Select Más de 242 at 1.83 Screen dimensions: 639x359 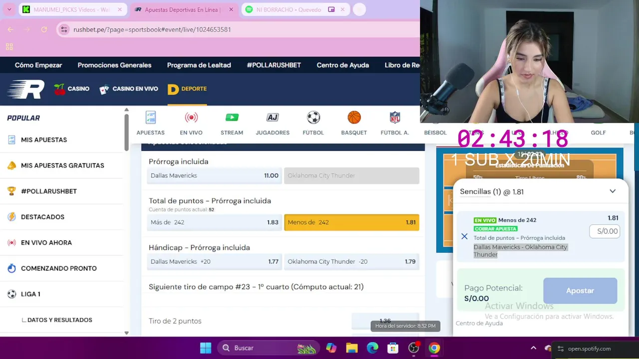(214, 222)
